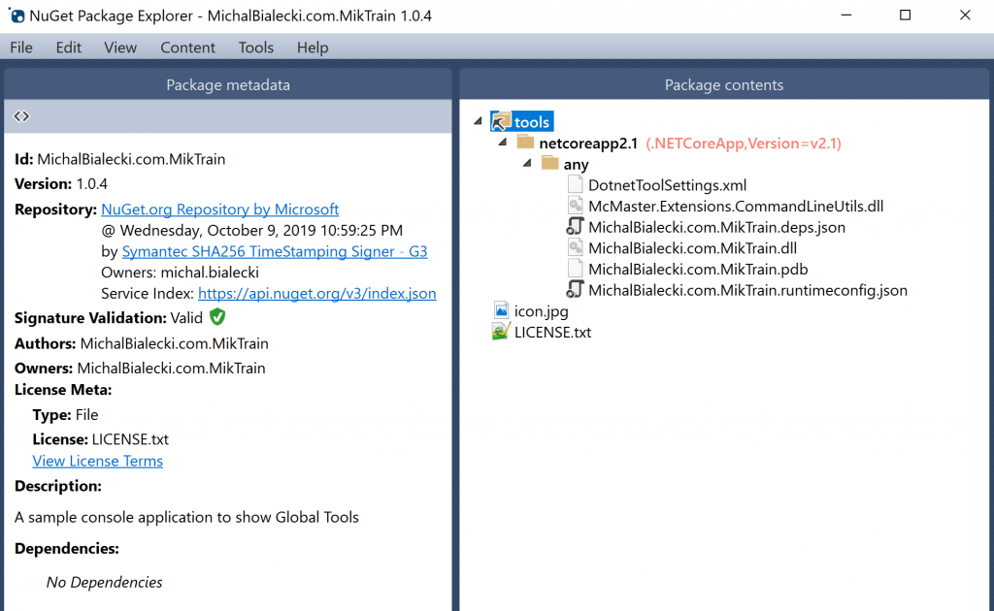Click the description about Global Tools
Viewport: 994px width, 611px height.
coord(186,517)
